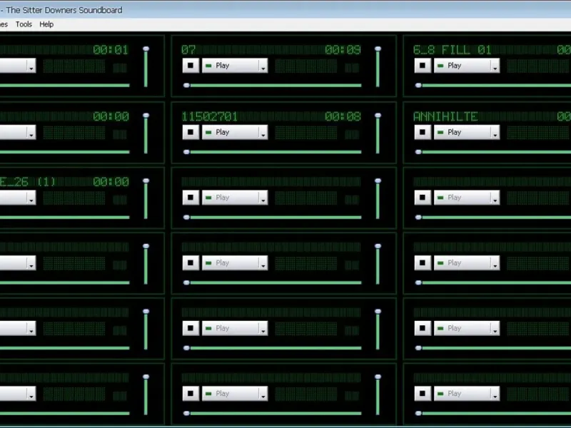Click the Sitter Downers Soundboard title bar
This screenshot has height=428, width=571.
(x=285, y=10)
